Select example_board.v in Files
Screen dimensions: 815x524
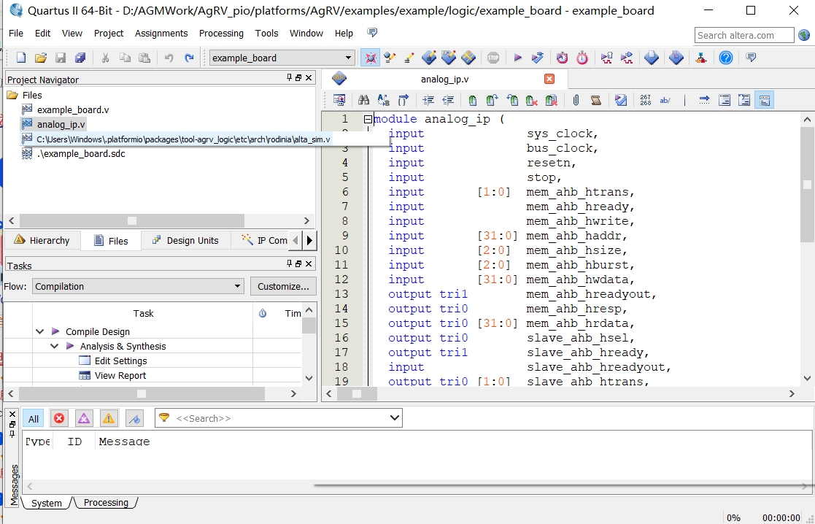point(73,109)
